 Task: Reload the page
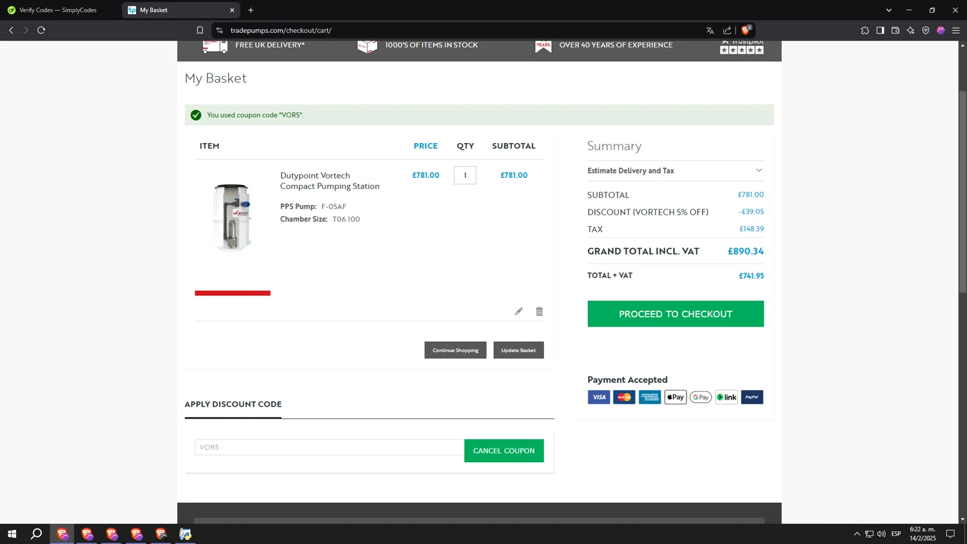pyautogui.click(x=41, y=30)
